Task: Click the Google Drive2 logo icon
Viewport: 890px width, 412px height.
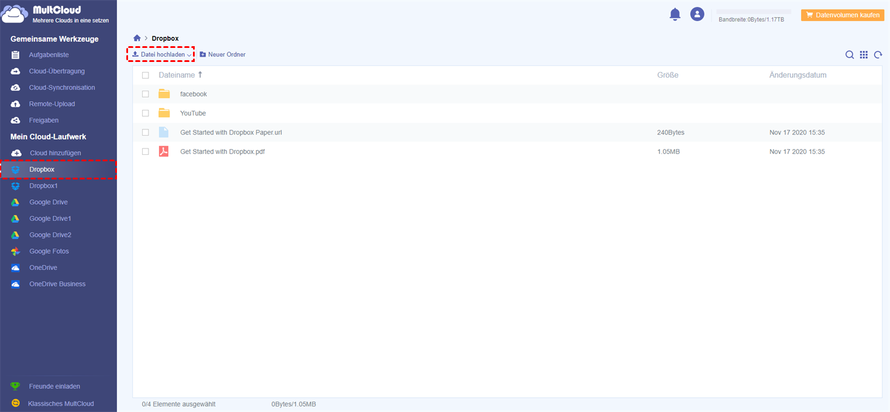Action: tap(16, 235)
